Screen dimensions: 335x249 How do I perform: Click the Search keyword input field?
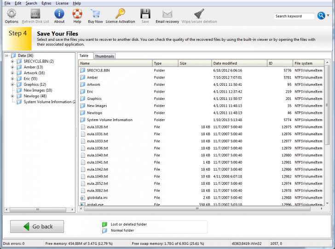(x=294, y=16)
